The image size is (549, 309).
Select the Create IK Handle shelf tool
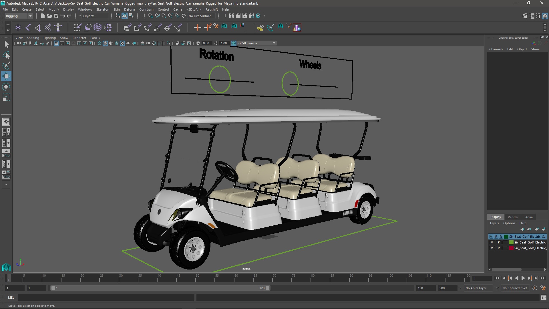click(38, 27)
